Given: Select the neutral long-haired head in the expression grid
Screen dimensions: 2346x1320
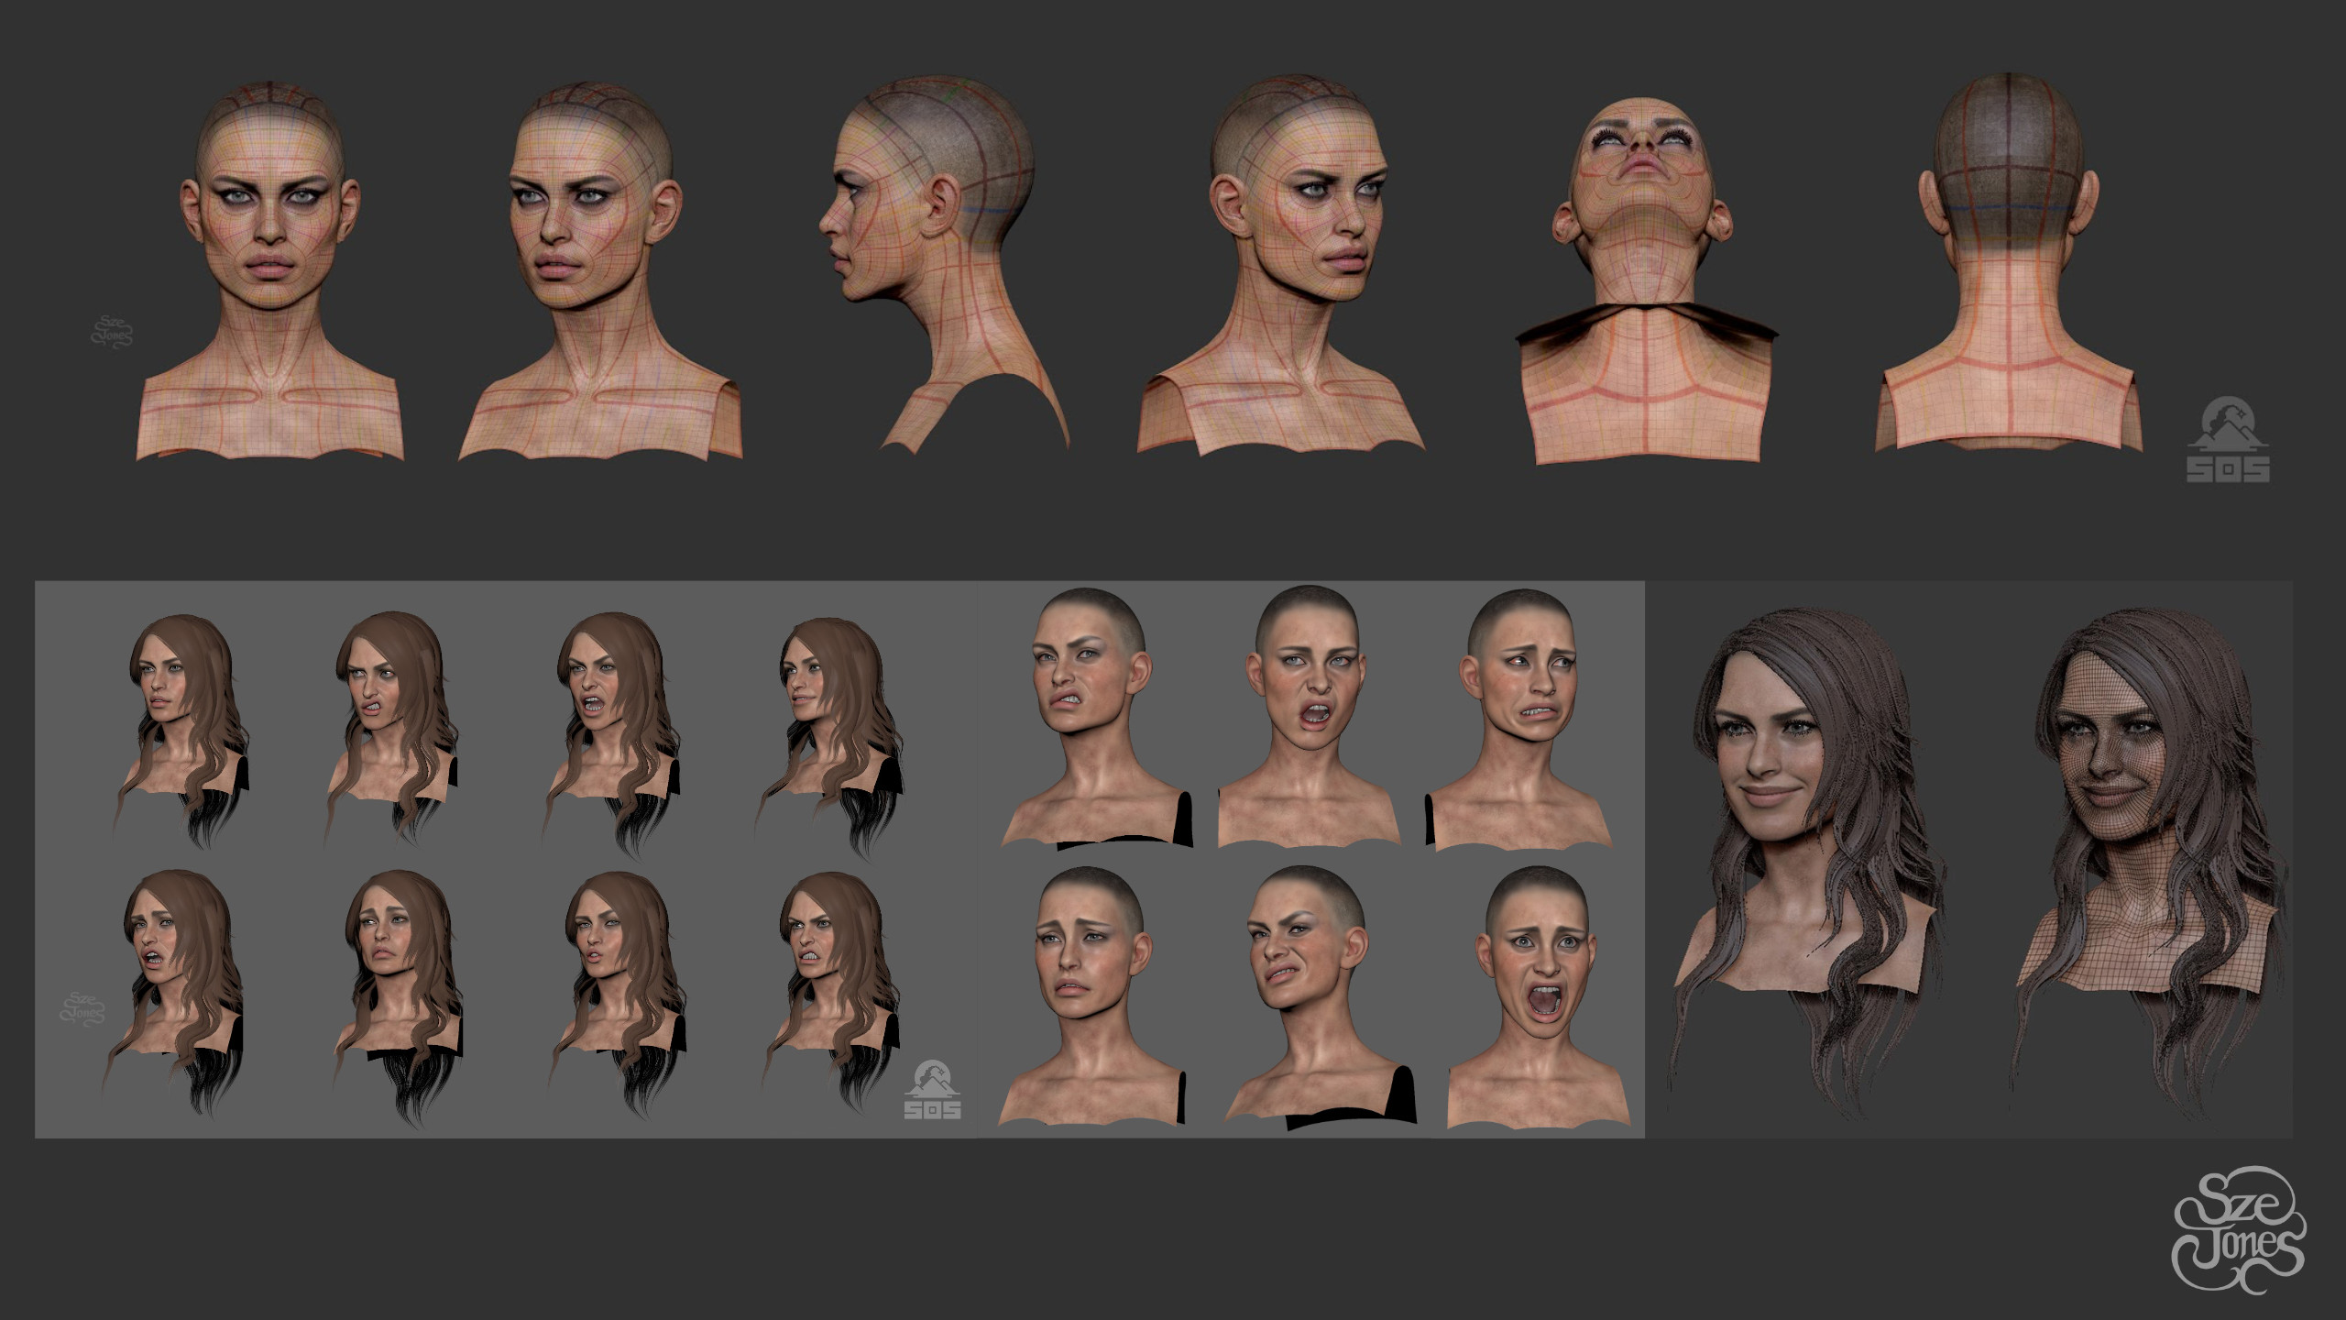Looking at the screenshot, I should pos(182,733).
